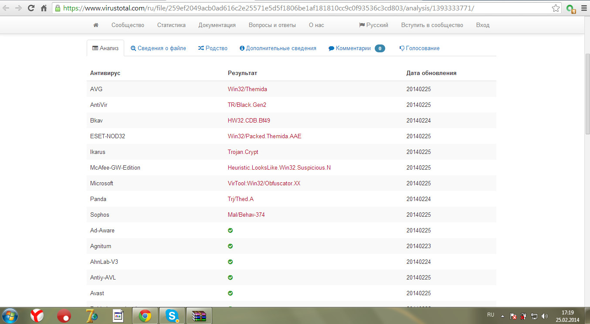Open the Дополнительные сведения tab
The width and height of the screenshot is (590, 324).
click(x=278, y=48)
